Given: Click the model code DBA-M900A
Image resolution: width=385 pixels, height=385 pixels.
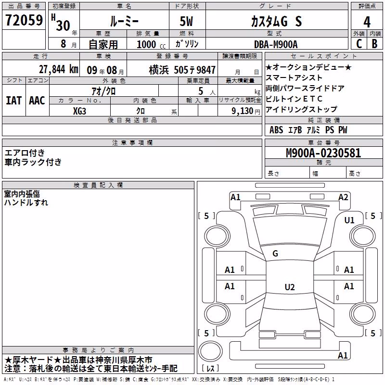Looking at the screenshot, I should [x=276, y=44].
